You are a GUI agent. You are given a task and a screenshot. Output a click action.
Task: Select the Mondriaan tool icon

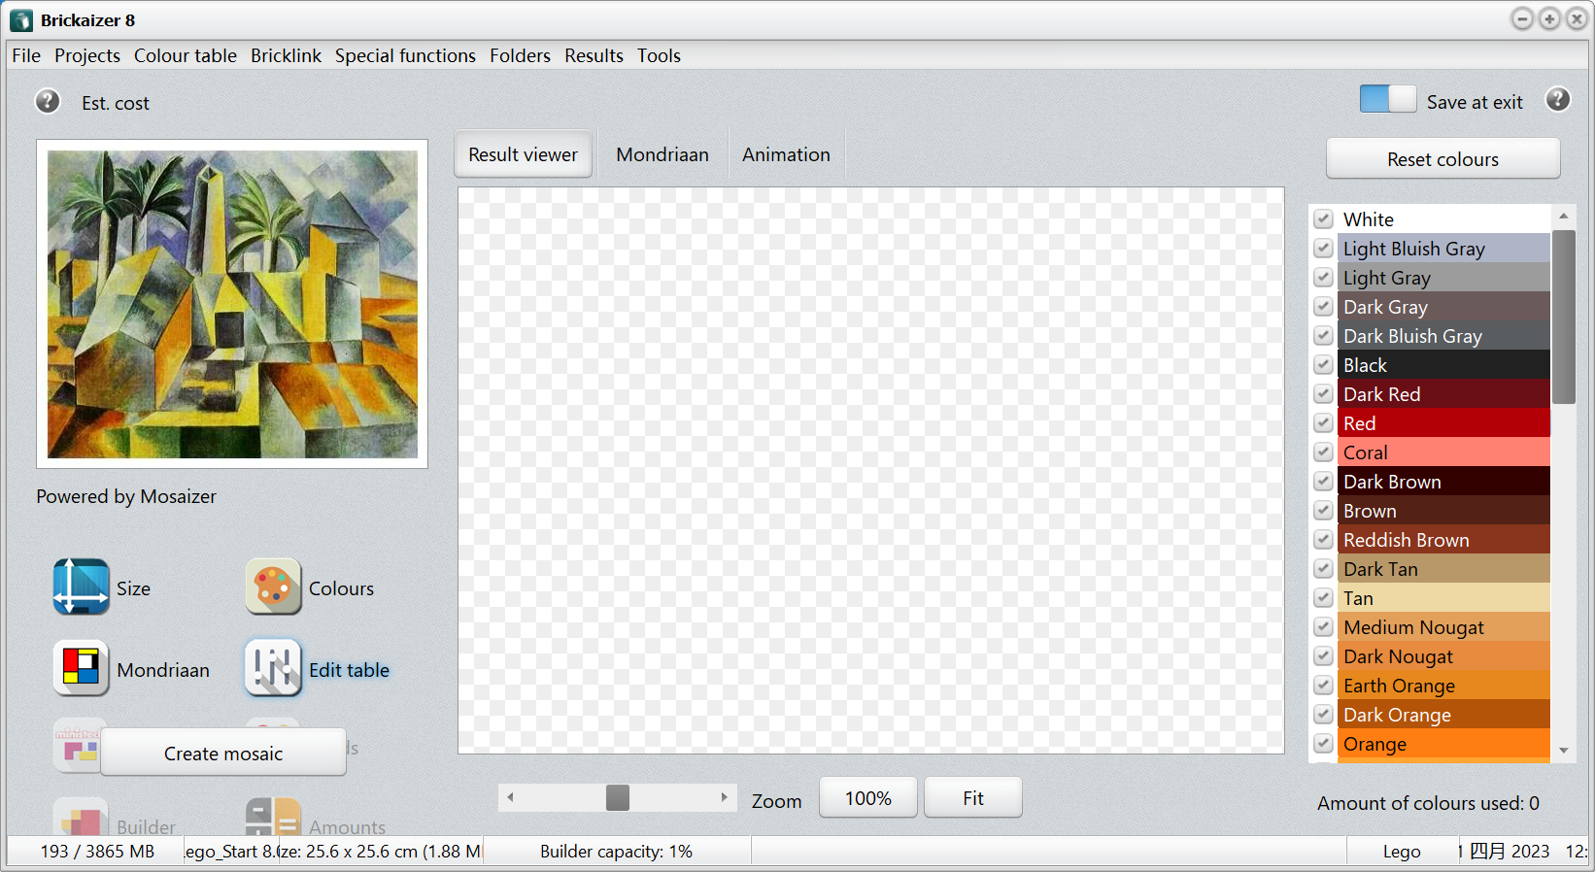tap(81, 668)
